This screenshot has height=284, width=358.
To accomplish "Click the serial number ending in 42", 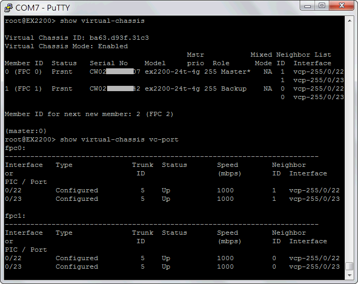I will point(115,88).
